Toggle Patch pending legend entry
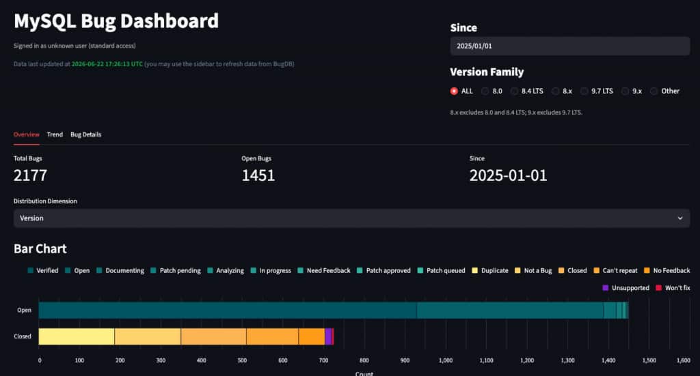 176,270
